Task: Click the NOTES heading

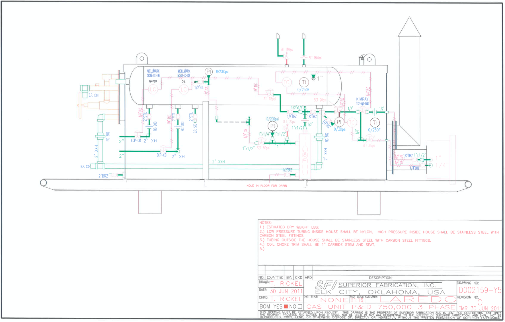Action: click(x=265, y=223)
